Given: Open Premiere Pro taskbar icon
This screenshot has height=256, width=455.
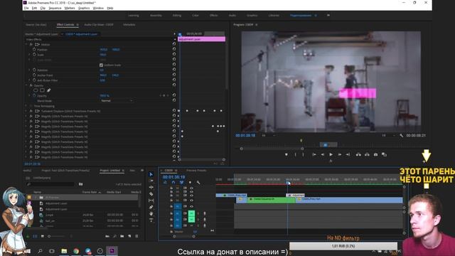Looking at the screenshot, I should [112, 251].
